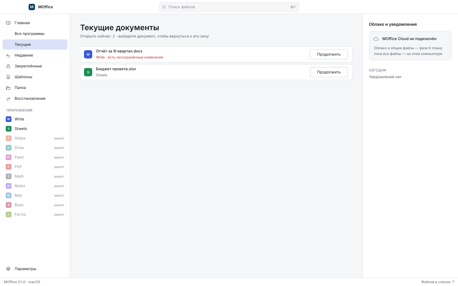
Task: Click the MOffice 0.1.0 · macOS version text
Action: [22, 282]
